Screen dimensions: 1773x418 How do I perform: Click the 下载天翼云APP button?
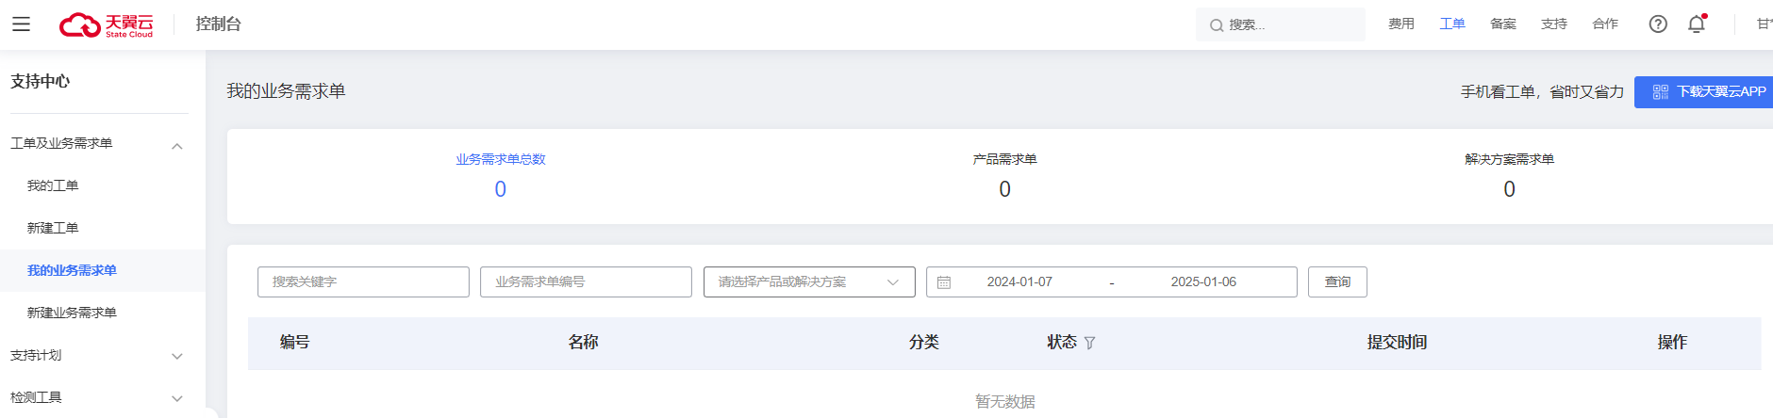[1703, 92]
